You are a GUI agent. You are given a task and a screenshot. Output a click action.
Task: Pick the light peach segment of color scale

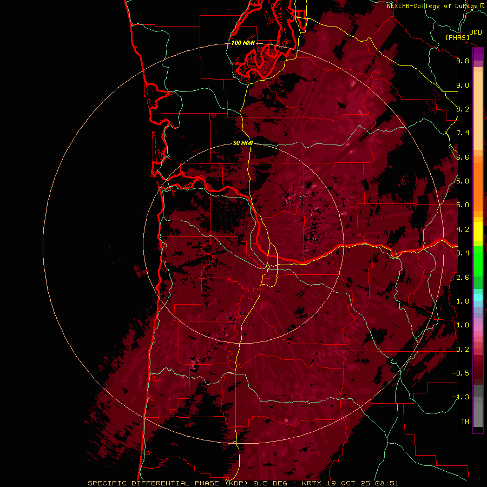[x=478, y=112]
